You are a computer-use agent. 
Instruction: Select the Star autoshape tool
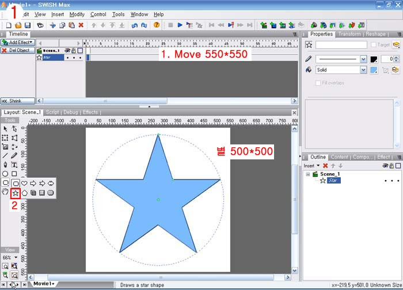[x=16, y=193]
